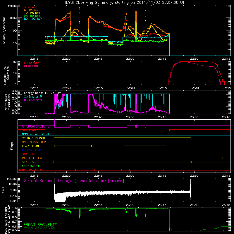The height and width of the screenshot is (234, 234).
Task: Click the 23:30 tick under SAS plot
Action: [x=194, y=205]
